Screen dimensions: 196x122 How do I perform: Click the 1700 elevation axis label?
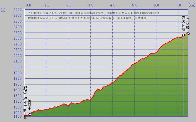tap(18, 84)
